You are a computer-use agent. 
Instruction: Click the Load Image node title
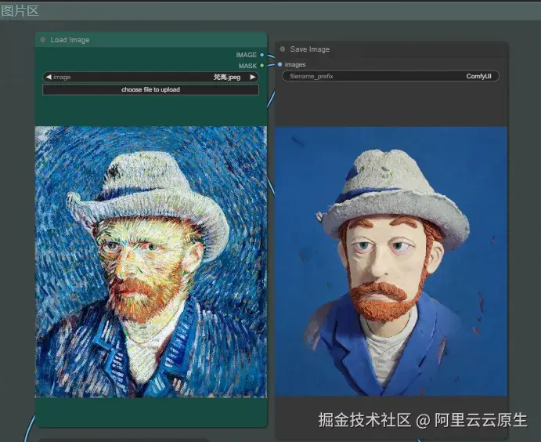click(x=70, y=40)
